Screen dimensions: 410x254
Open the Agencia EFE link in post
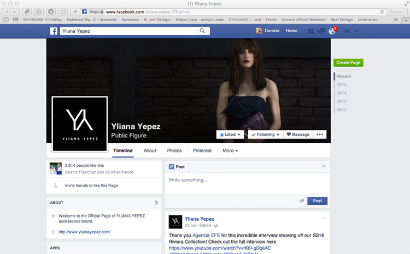(206, 235)
